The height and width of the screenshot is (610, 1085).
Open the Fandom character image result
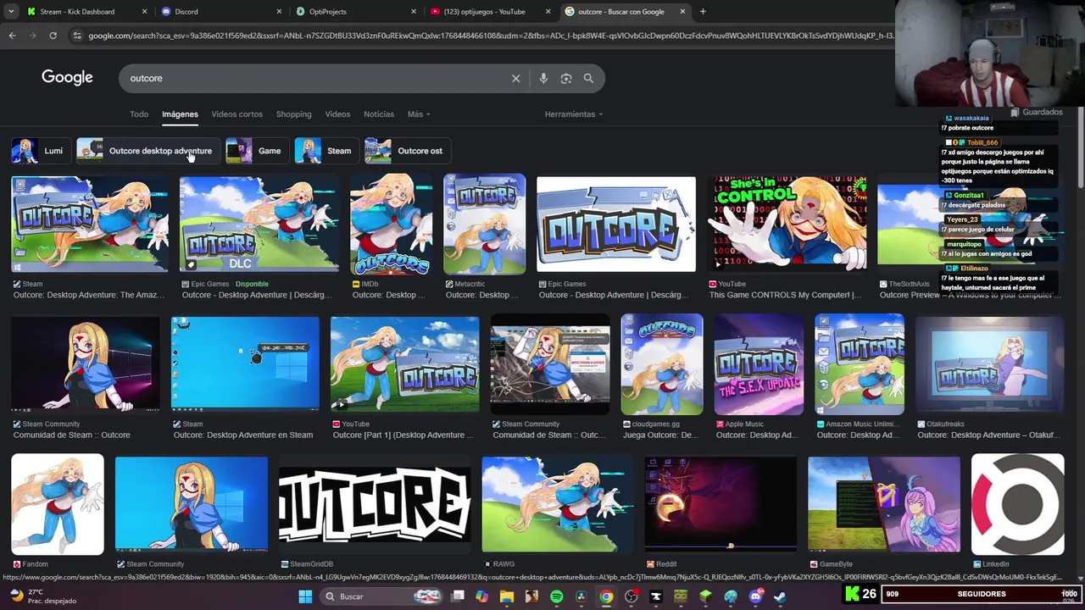point(58,504)
